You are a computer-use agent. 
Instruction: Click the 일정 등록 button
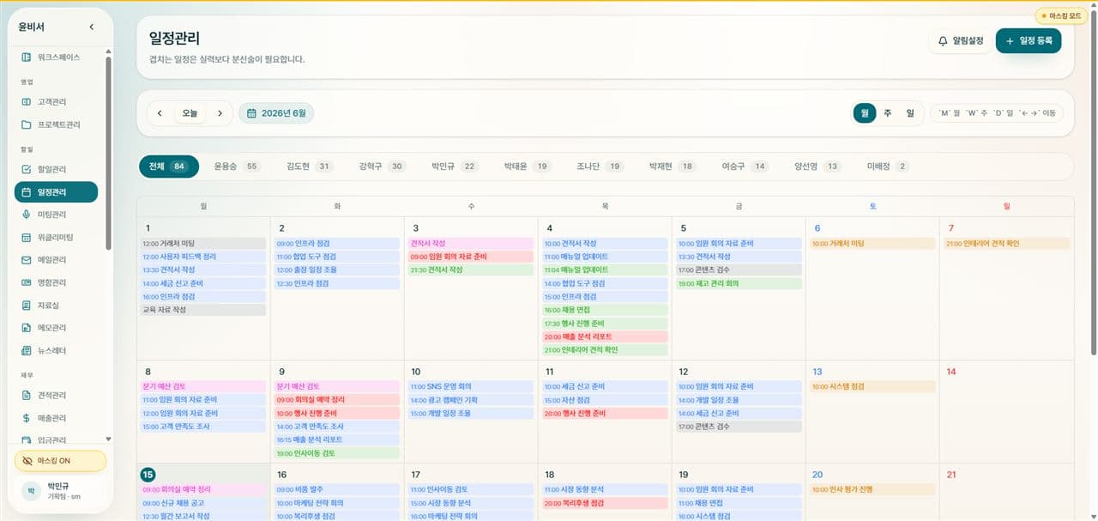tap(1029, 40)
